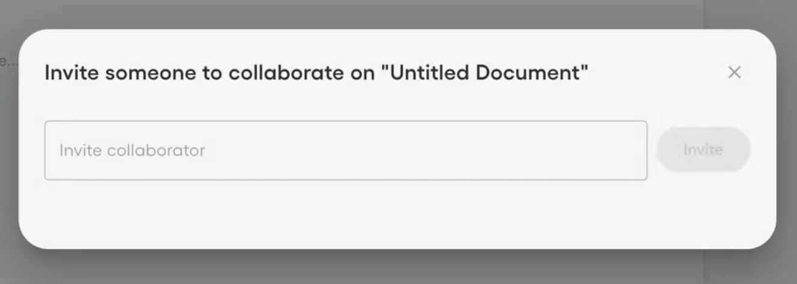Click the center of the invite text box
This screenshot has width=797, height=284.
click(x=346, y=150)
